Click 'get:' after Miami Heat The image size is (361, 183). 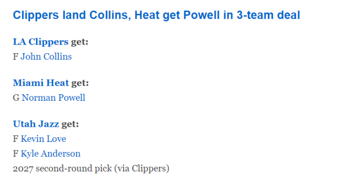(x=80, y=83)
